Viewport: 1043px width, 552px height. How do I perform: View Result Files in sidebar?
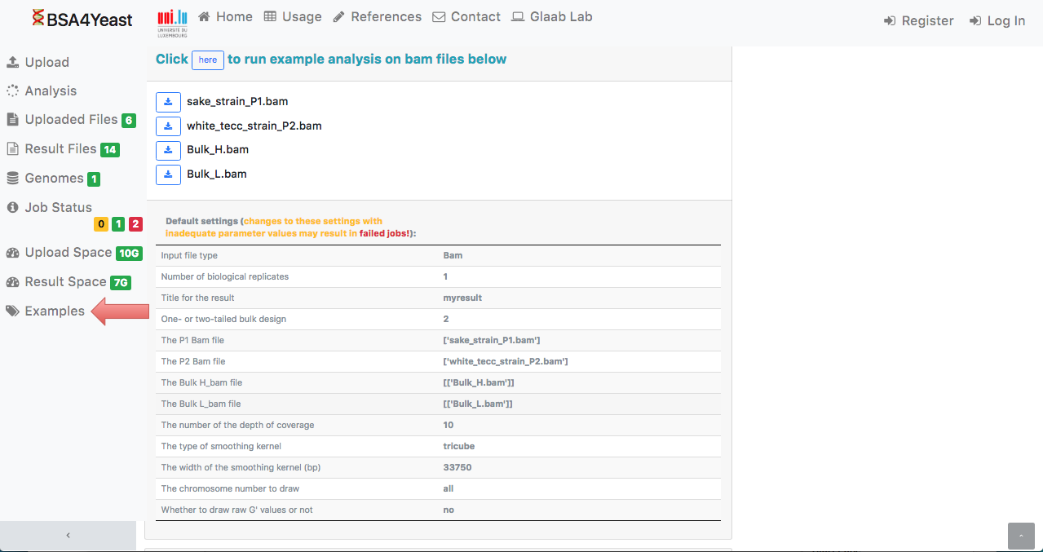(x=60, y=149)
